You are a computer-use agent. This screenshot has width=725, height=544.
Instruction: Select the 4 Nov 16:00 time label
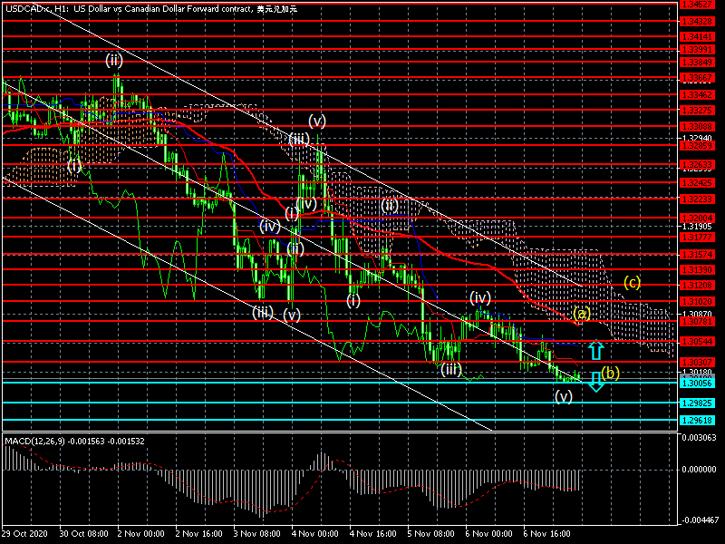pos(373,533)
